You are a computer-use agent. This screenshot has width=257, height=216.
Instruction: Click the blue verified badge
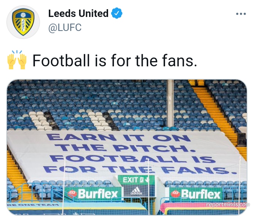[117, 13]
